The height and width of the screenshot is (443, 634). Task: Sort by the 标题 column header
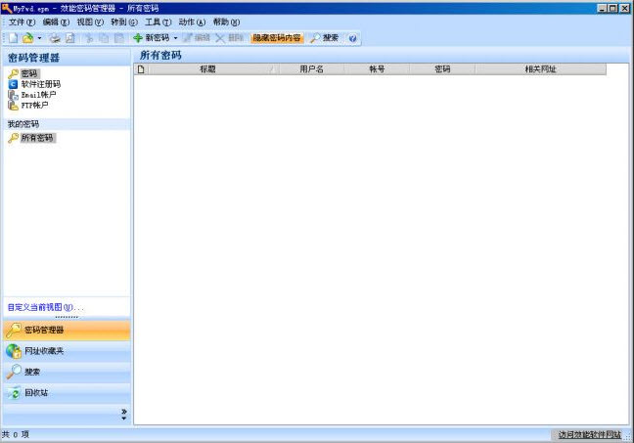(213, 69)
